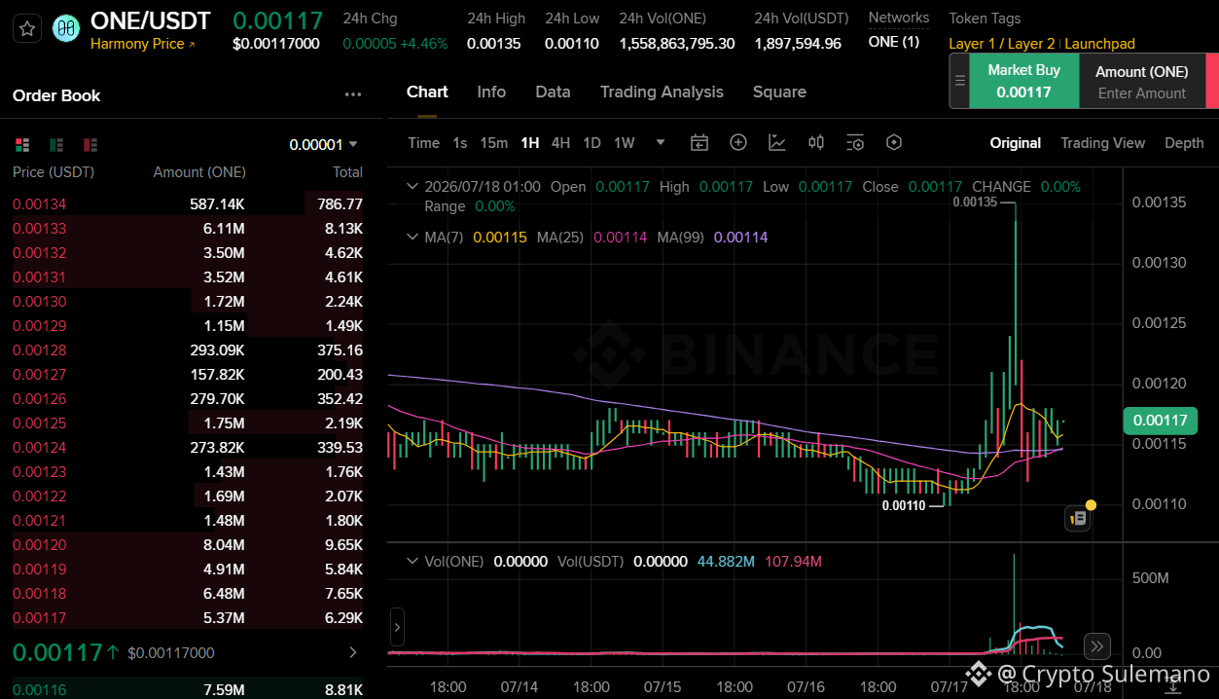Click the Harmony ONE coin logo
Image resolution: width=1219 pixels, height=699 pixels.
pos(66,29)
